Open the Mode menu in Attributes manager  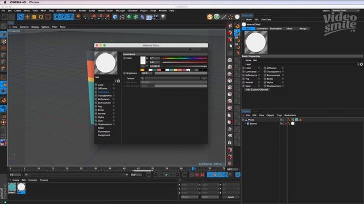[x=249, y=20]
